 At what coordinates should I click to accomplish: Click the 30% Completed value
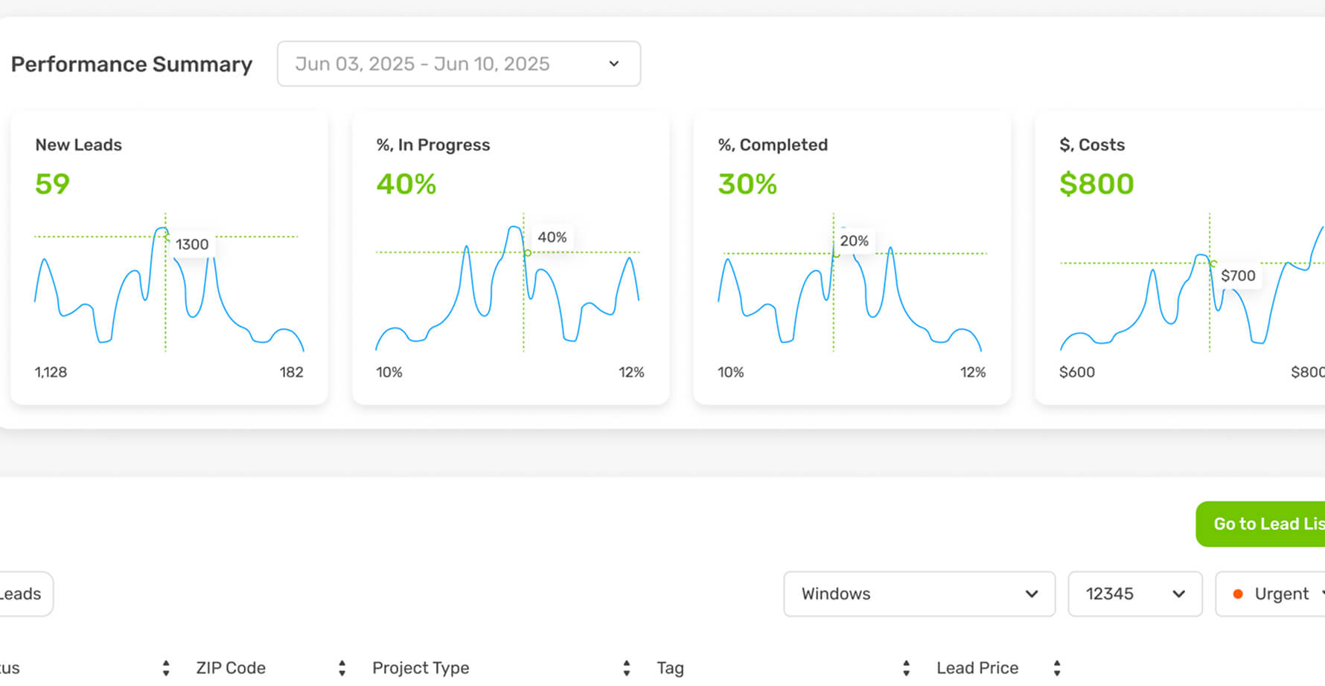(x=747, y=184)
